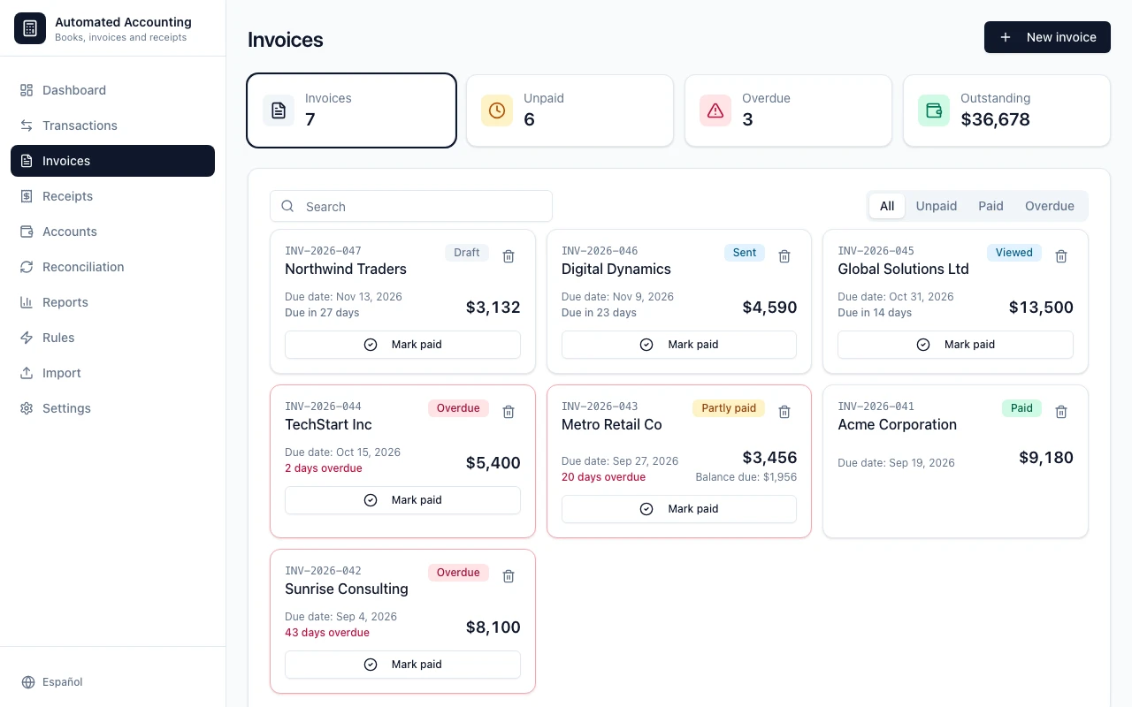Viewport: 1132px width, 707px height.
Task: Select the Overdue 3 summary card
Action: coord(788,110)
